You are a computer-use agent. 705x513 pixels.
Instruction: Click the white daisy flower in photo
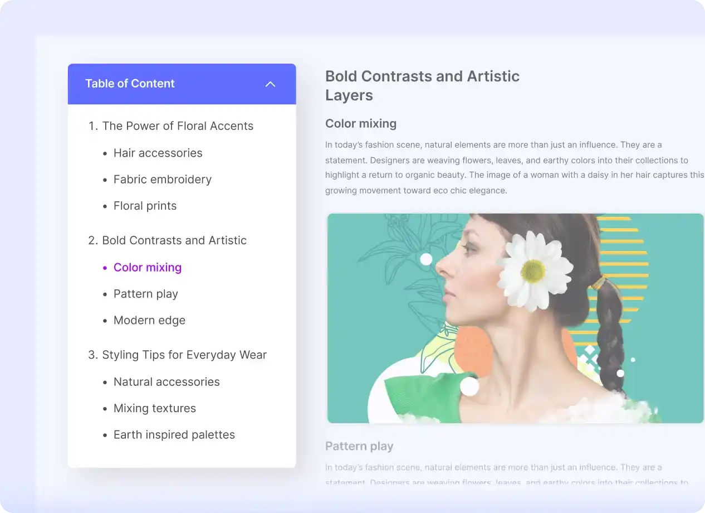click(533, 270)
